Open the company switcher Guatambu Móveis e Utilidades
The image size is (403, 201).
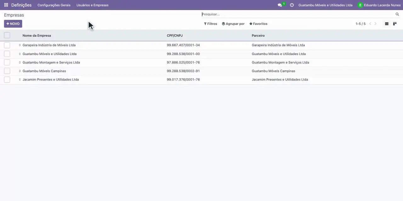click(x=325, y=5)
